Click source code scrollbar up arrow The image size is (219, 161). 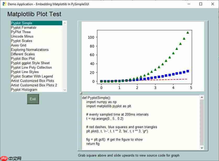pyautogui.click(x=202, y=97)
